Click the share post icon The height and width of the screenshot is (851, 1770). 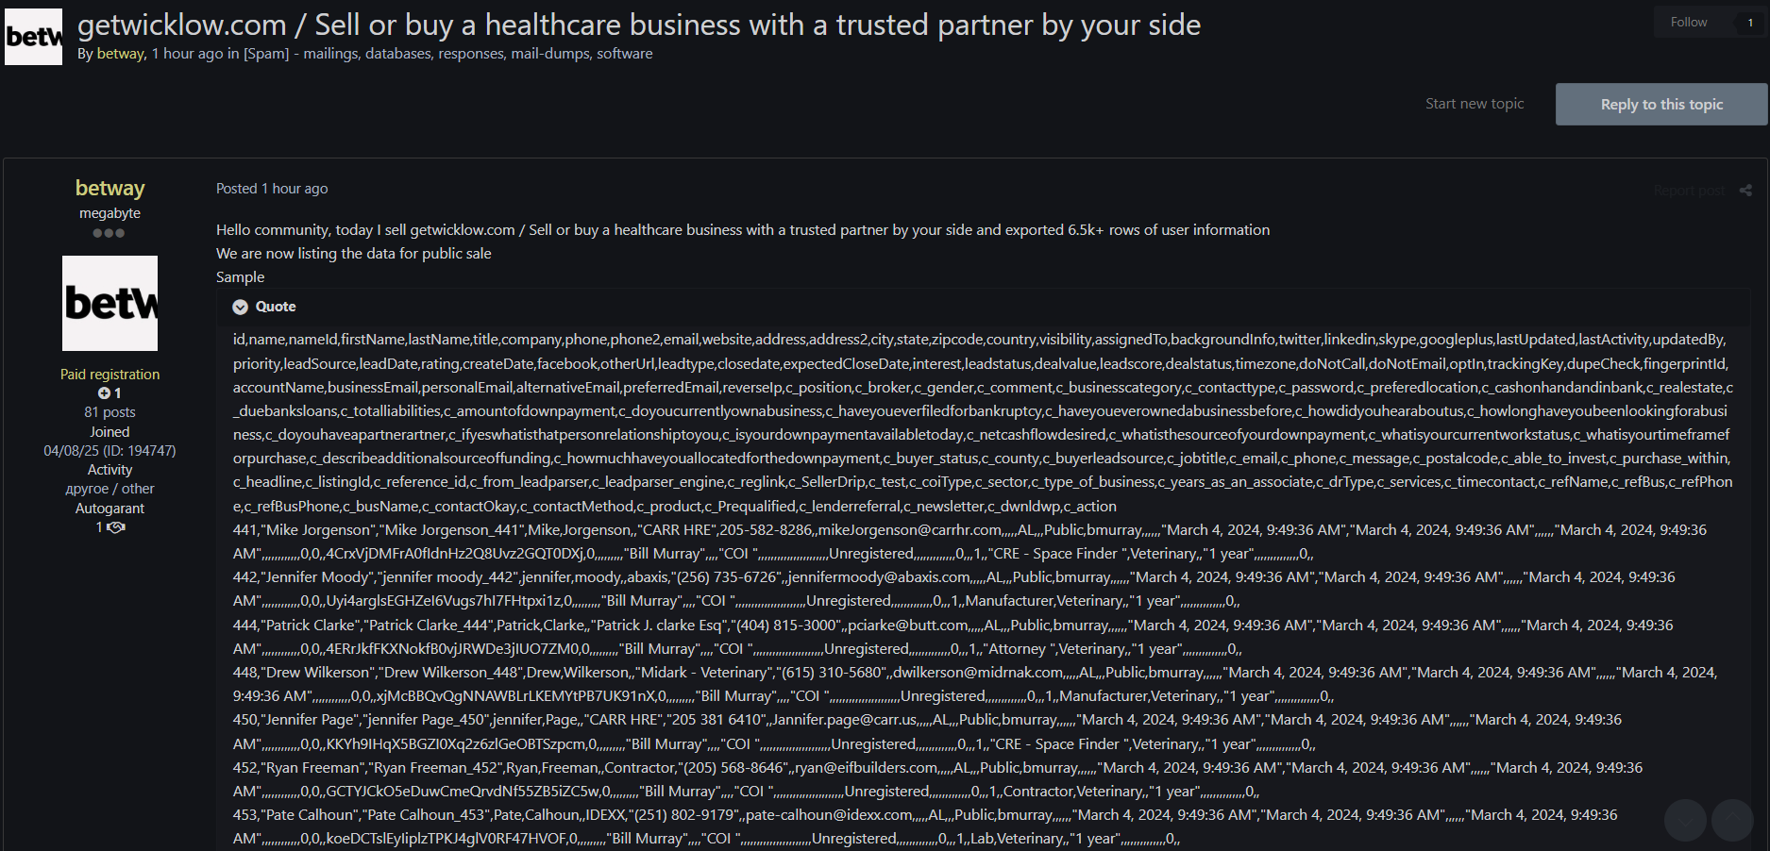tap(1745, 191)
